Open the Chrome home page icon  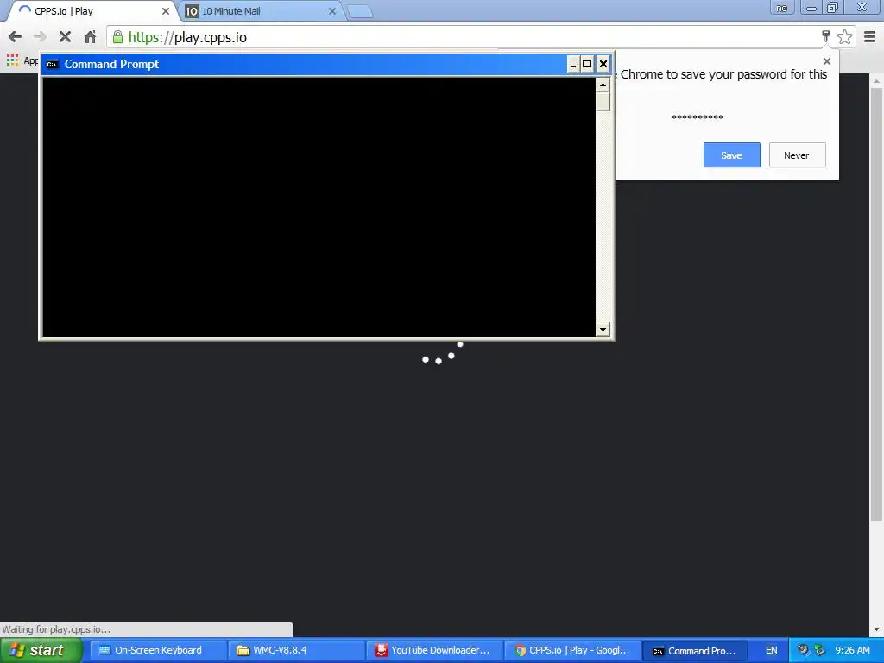[x=90, y=37]
